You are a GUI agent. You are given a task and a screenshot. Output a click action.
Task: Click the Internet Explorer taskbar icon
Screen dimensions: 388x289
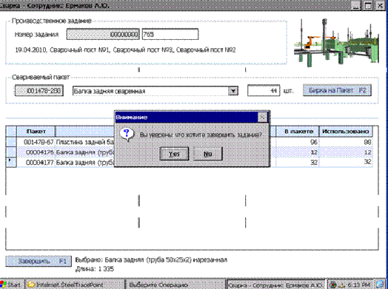(x=381, y=285)
